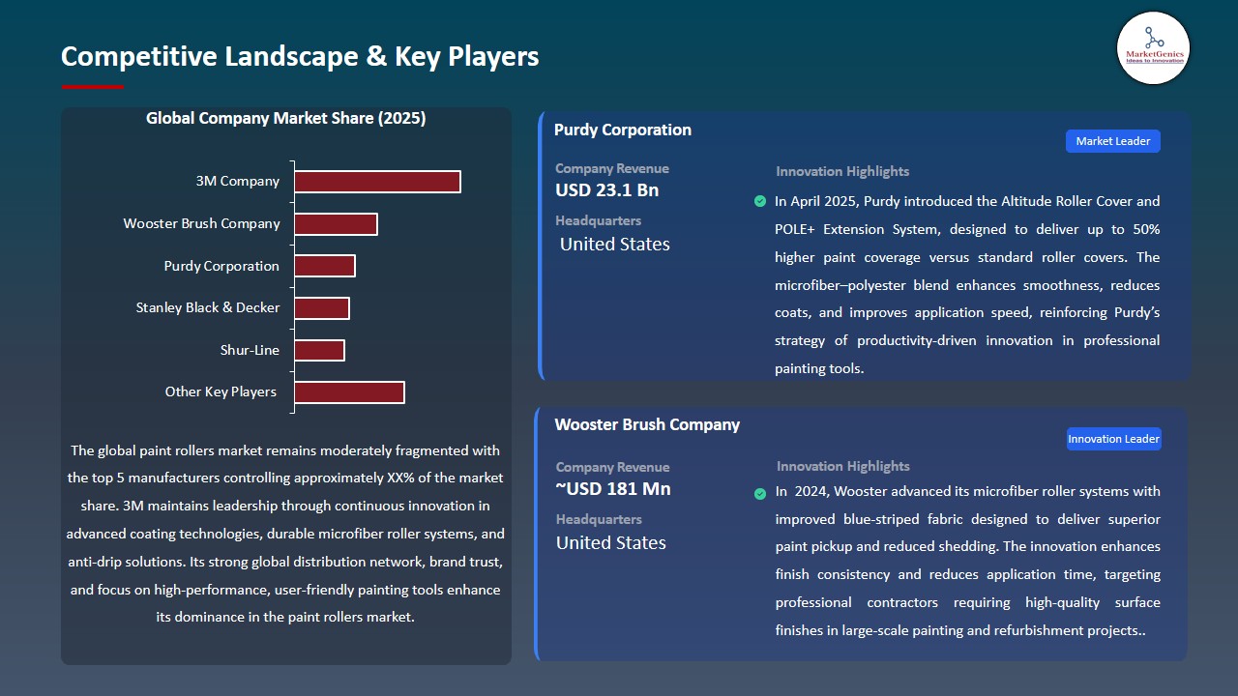This screenshot has width=1238, height=696.
Task: Click the paragraph about blue-striped fabric
Action: coord(967,561)
